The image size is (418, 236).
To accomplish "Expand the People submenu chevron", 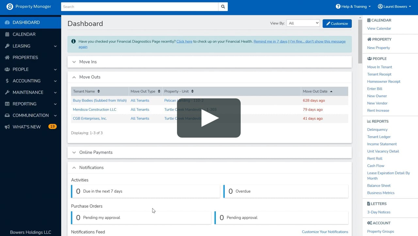I will (55, 69).
